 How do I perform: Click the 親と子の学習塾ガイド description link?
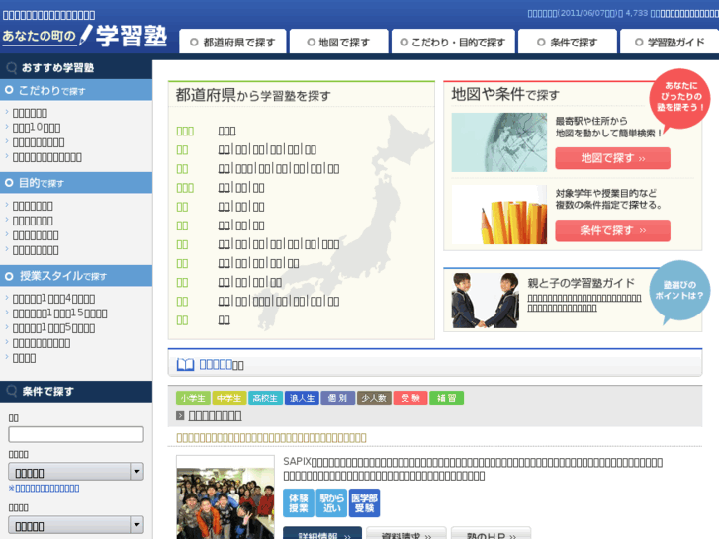584,303
